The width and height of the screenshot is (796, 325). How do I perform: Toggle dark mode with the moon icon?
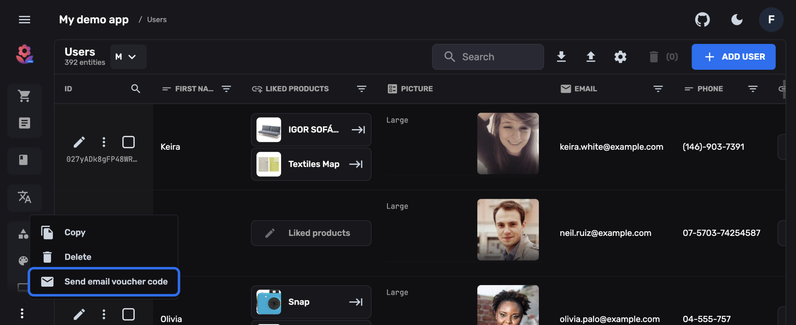coord(737,19)
